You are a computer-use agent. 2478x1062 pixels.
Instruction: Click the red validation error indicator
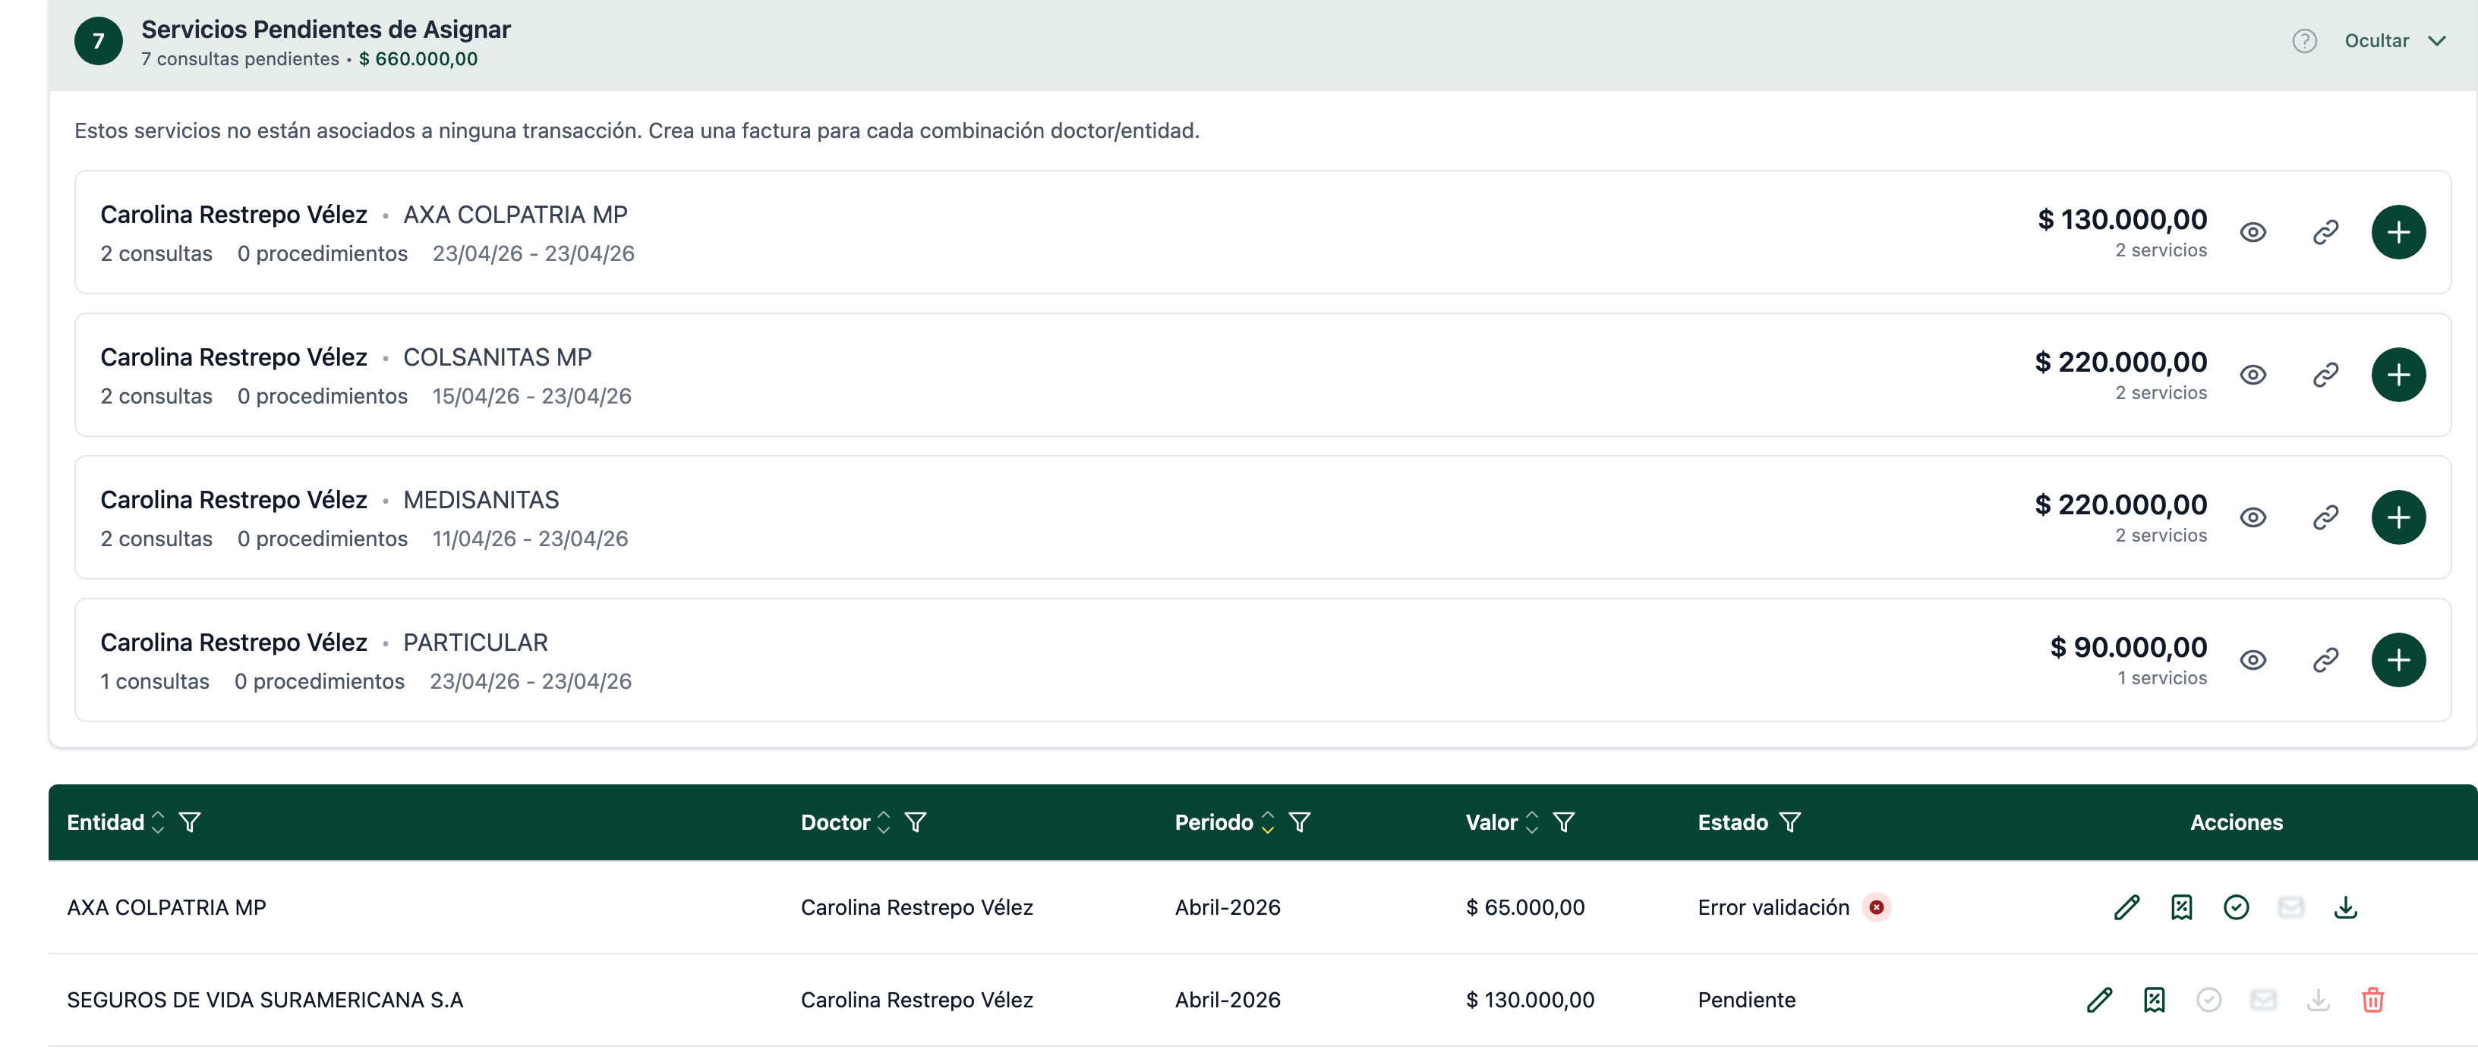click(x=1877, y=908)
